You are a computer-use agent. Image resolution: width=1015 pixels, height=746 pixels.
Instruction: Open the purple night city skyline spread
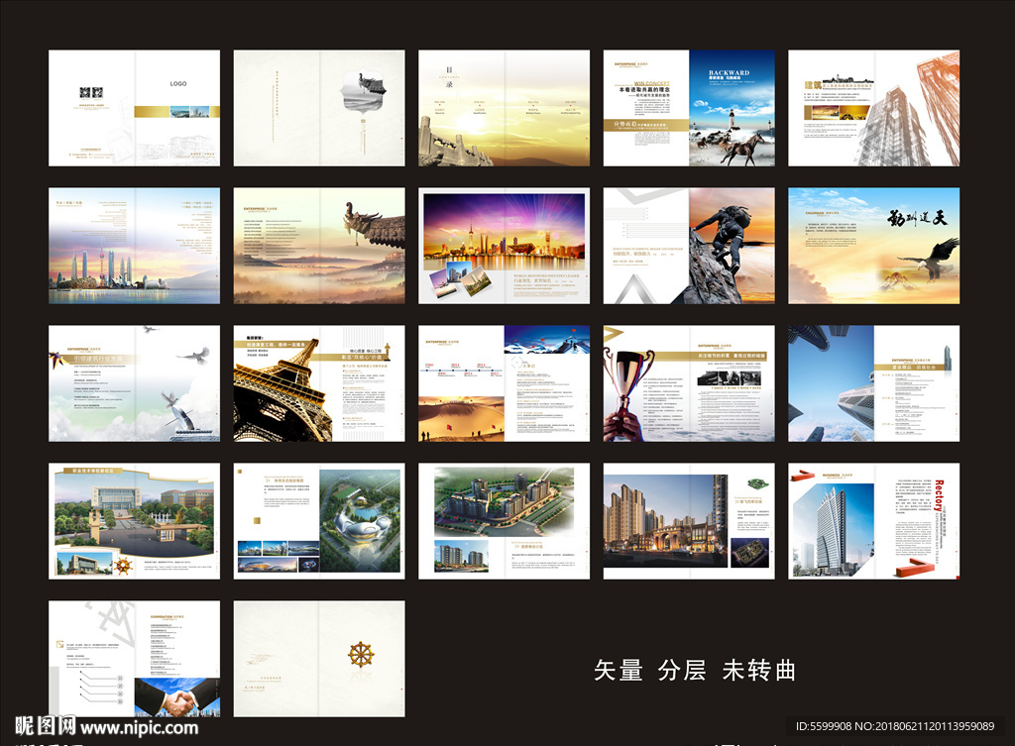(504, 246)
